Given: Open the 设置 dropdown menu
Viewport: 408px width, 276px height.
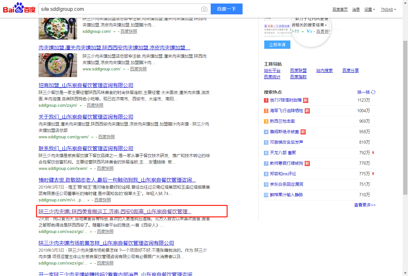Looking at the screenshot, I should (x=370, y=10).
